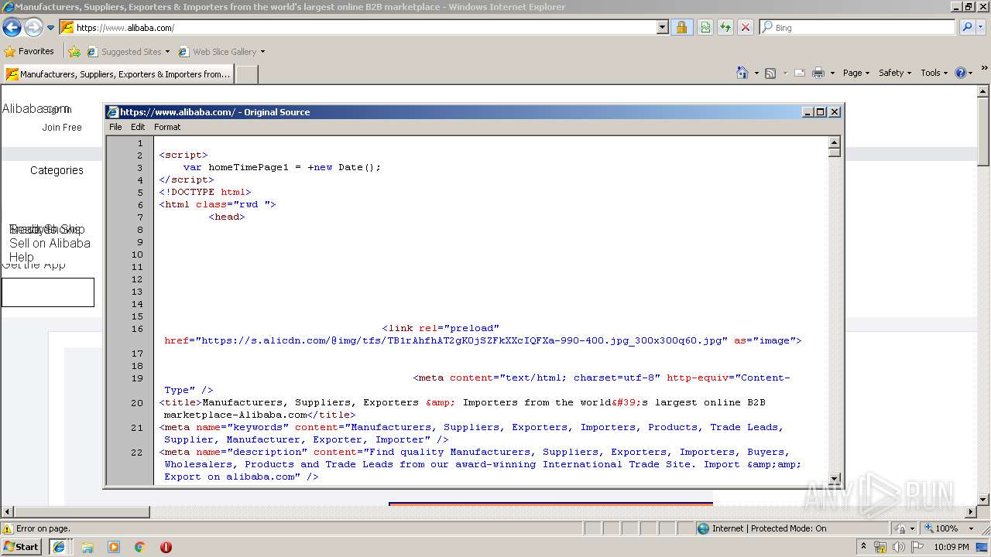This screenshot has width=991, height=557.
Task: Open the Read Mail envelope icon
Action: pyautogui.click(x=800, y=73)
